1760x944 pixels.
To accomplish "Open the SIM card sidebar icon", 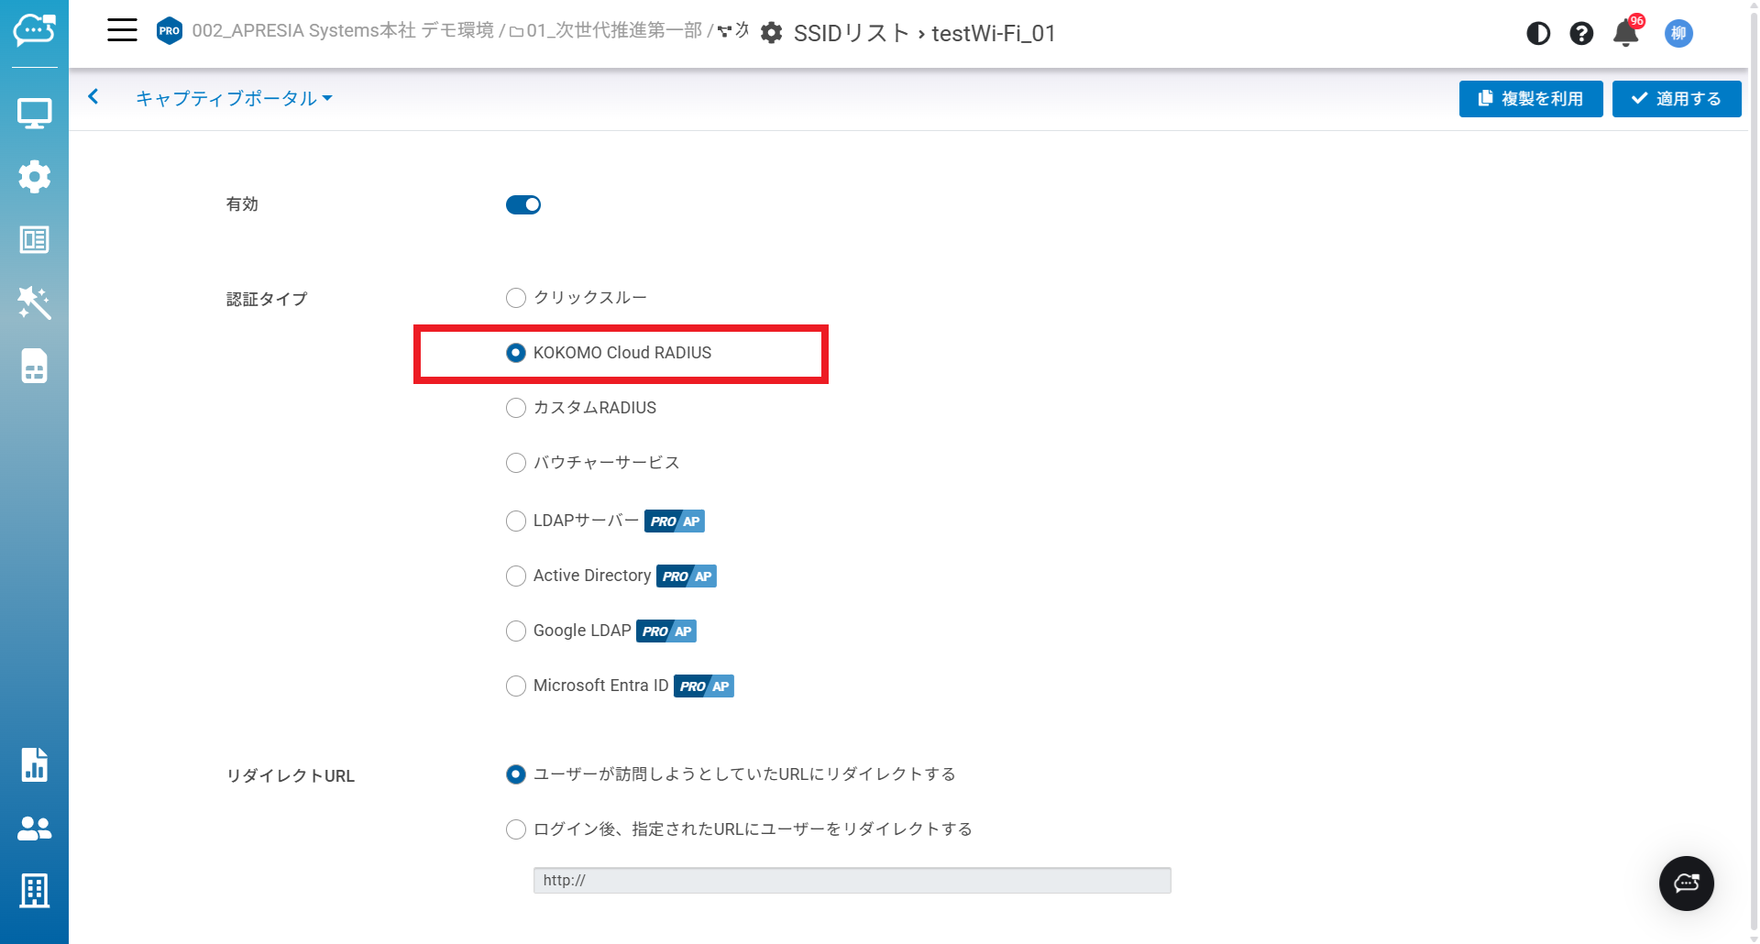I will click(34, 367).
